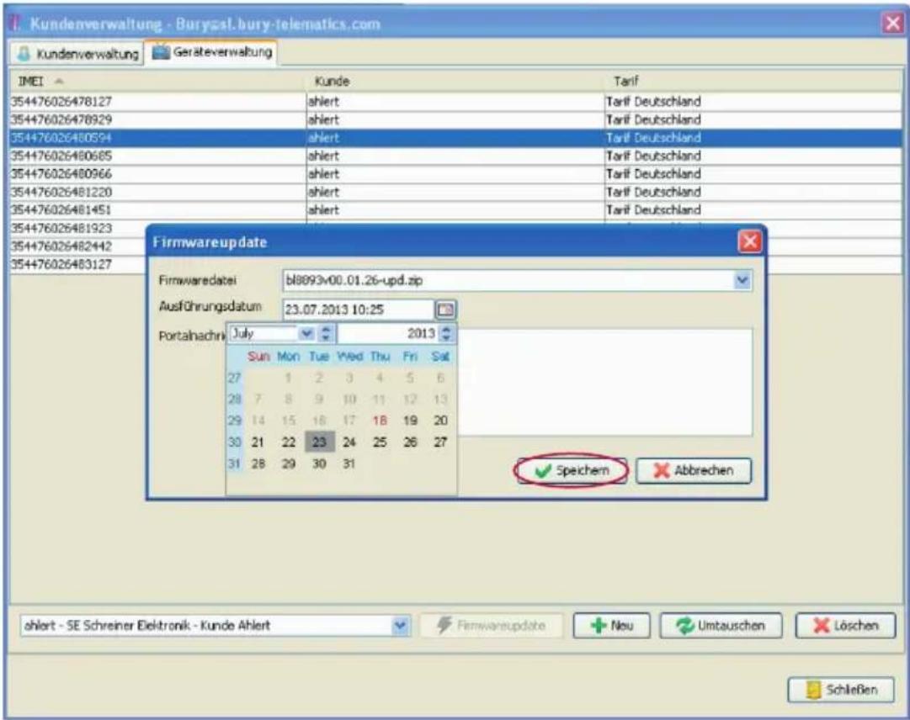Click Tarif Deutschland cell for IMEI 354476026478127
The width and height of the screenshot is (910, 720).
[753, 102]
